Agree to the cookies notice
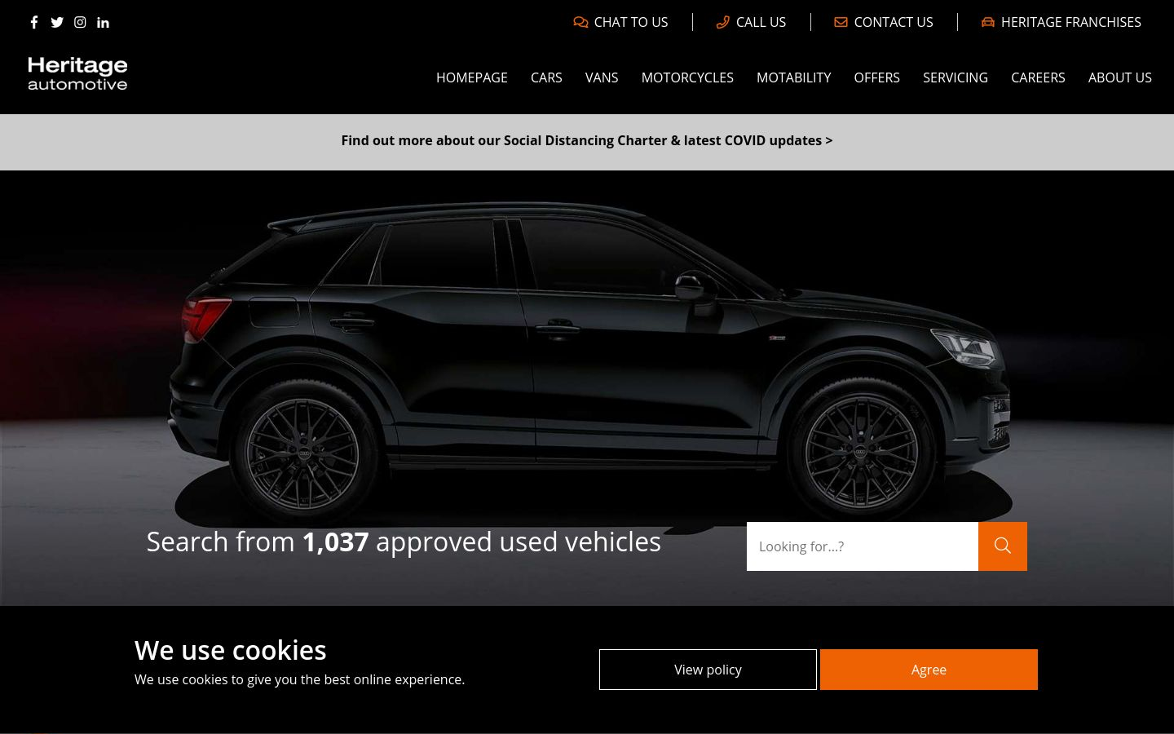The height and width of the screenshot is (734, 1174). (929, 670)
